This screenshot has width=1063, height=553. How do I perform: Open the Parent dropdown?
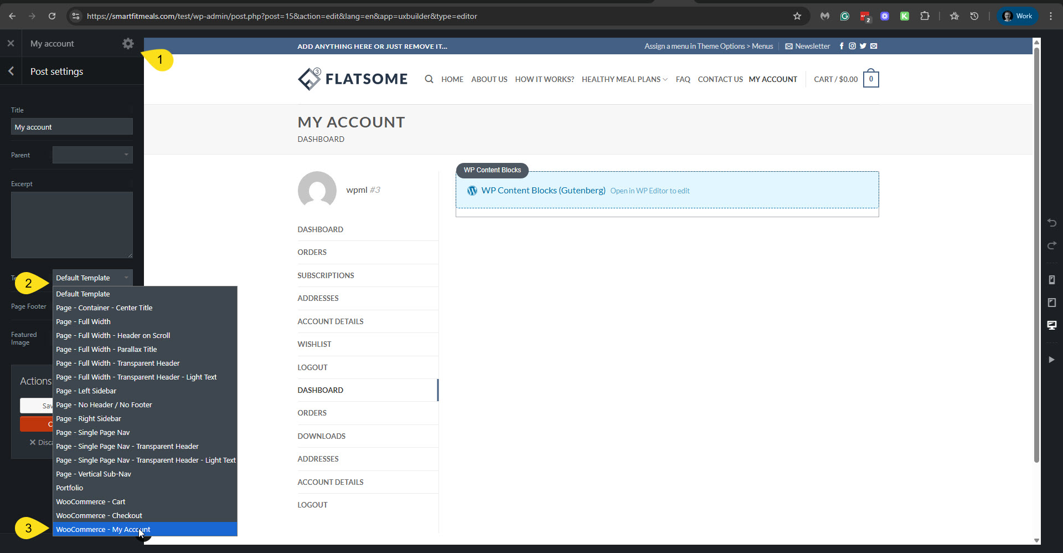(x=92, y=155)
